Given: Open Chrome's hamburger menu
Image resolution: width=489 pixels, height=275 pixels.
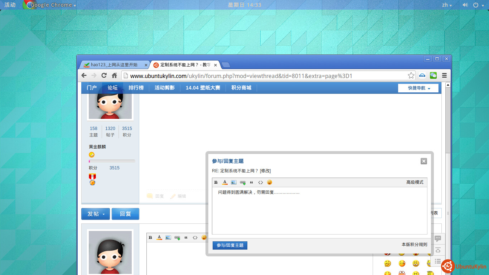Looking at the screenshot, I should pos(444,76).
